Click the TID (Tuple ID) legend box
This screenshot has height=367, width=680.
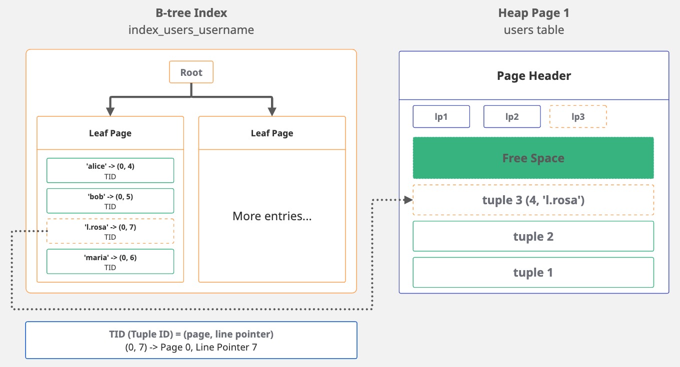[x=191, y=340]
